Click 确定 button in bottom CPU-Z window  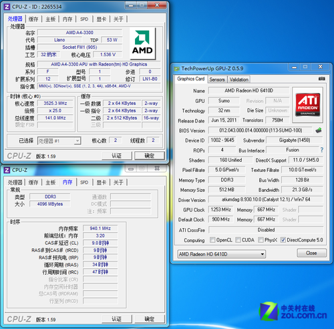coord(150,319)
